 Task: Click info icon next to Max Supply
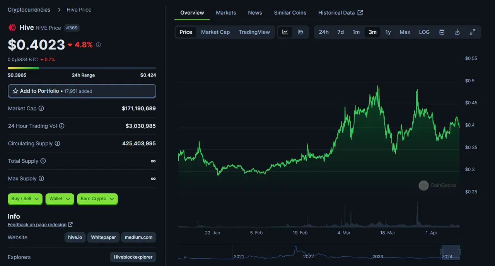tap(41, 179)
